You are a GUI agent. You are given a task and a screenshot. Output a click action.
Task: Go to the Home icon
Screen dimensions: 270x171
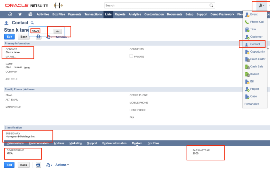click(30, 14)
